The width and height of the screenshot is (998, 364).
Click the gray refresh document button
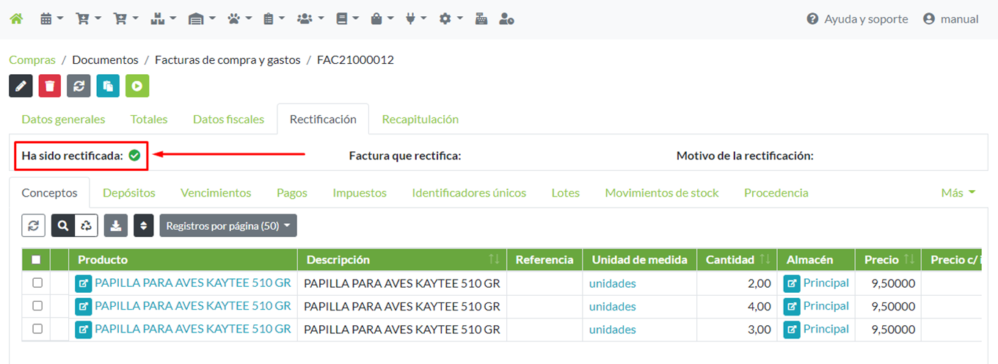(x=79, y=86)
